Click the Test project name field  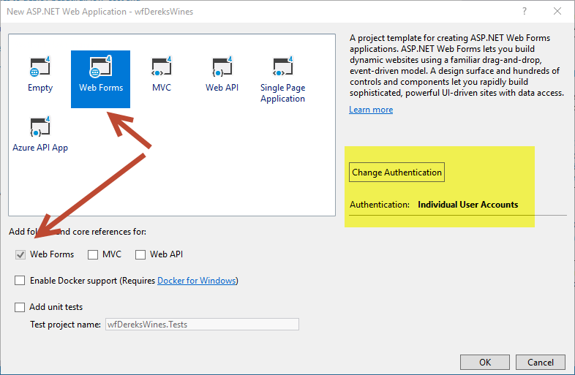coord(202,325)
